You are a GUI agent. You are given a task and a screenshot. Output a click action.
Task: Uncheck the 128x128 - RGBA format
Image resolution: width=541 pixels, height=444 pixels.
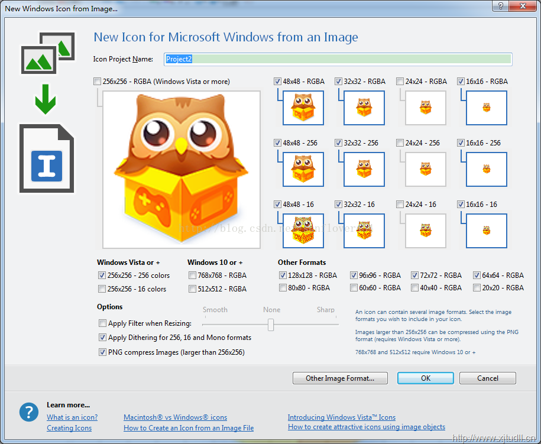pyautogui.click(x=283, y=275)
